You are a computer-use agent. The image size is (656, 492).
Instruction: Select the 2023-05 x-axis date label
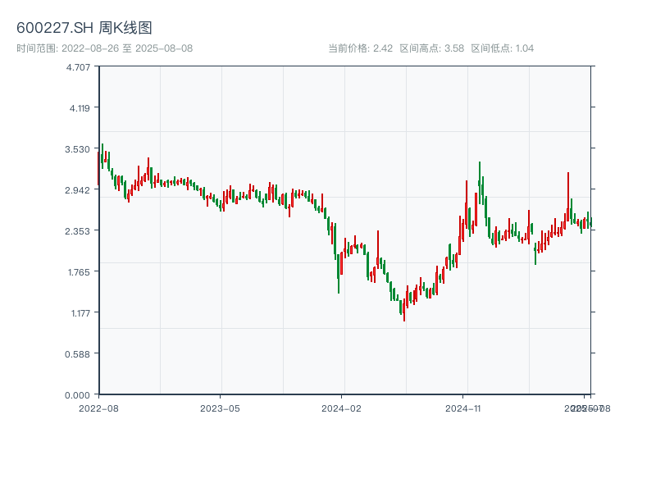tap(220, 408)
